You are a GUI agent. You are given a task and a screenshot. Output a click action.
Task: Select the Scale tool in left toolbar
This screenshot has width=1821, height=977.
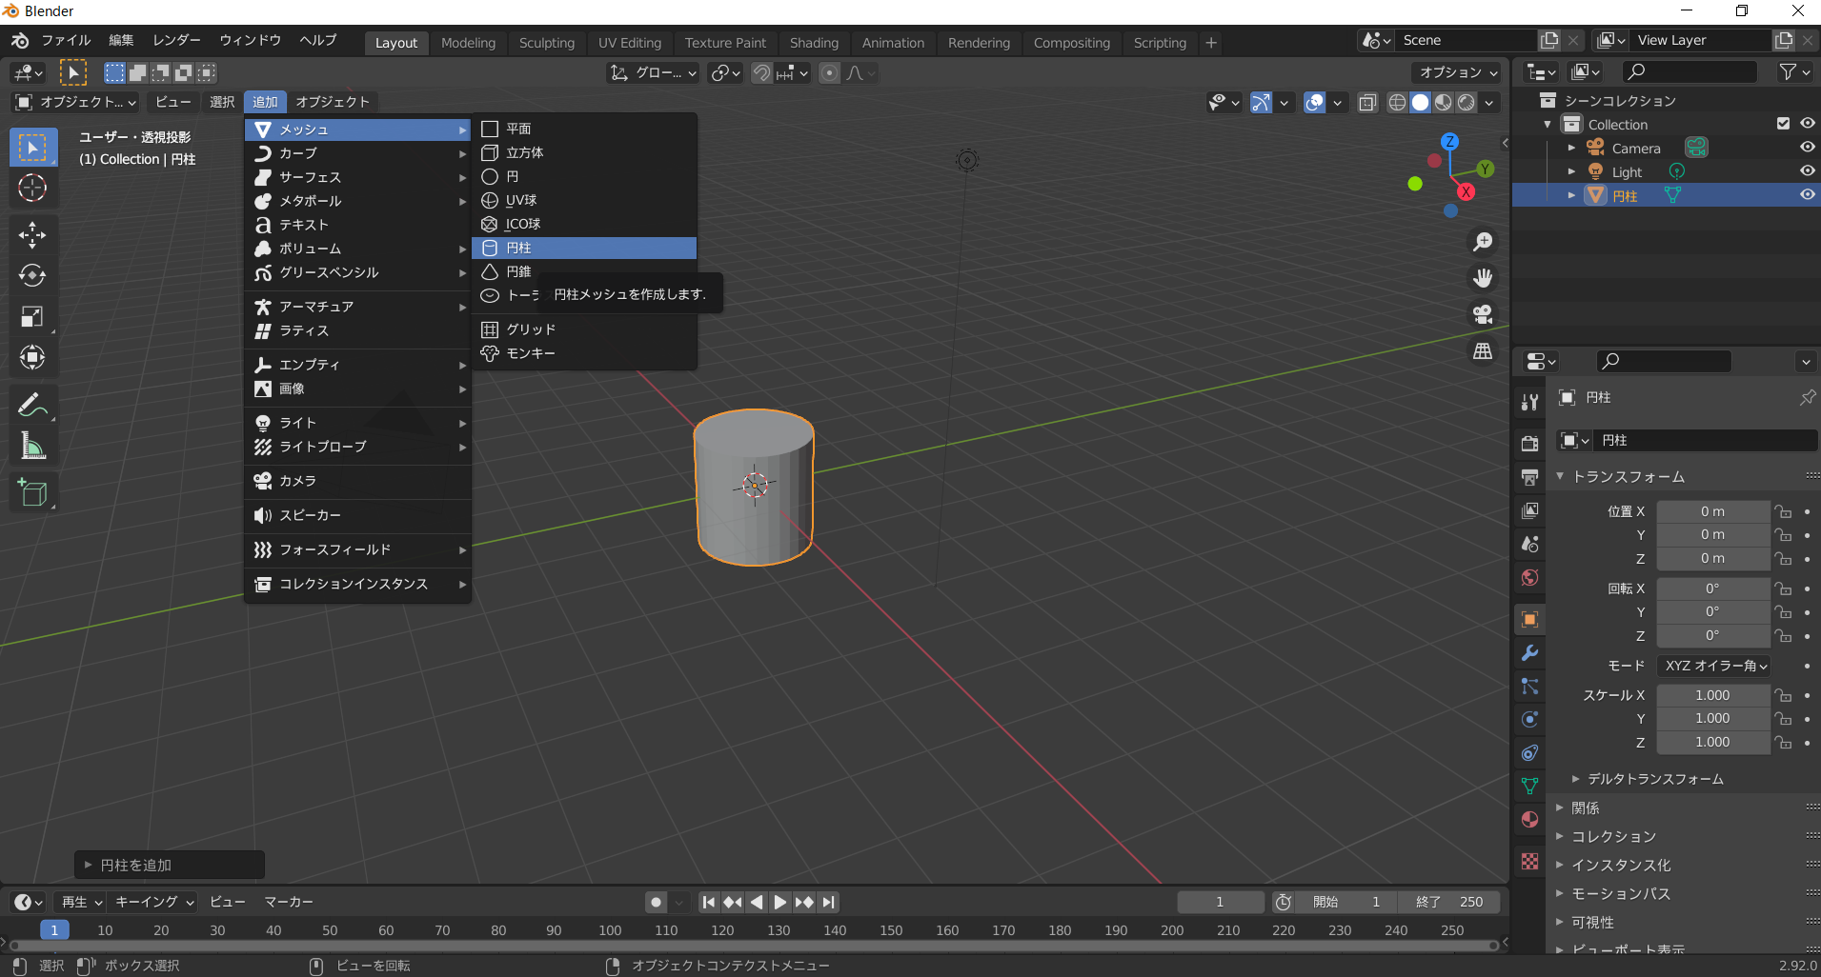(32, 316)
